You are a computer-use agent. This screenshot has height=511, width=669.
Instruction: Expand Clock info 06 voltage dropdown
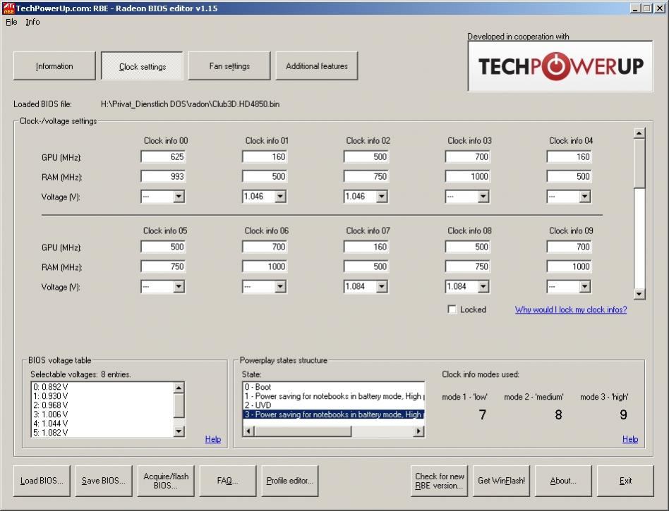point(280,286)
